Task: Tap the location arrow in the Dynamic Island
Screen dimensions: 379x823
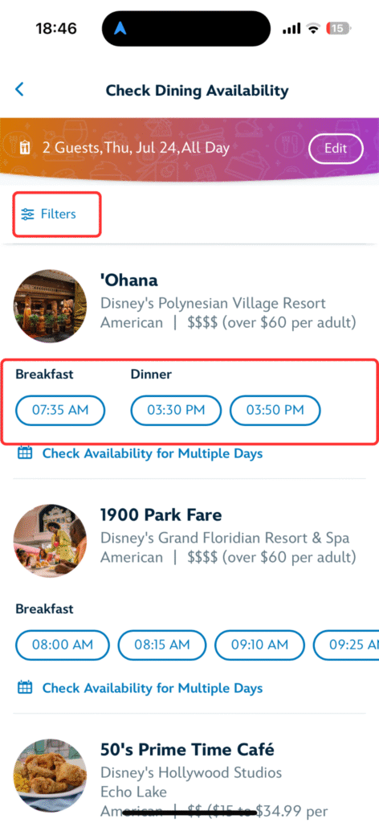Action: click(x=120, y=28)
